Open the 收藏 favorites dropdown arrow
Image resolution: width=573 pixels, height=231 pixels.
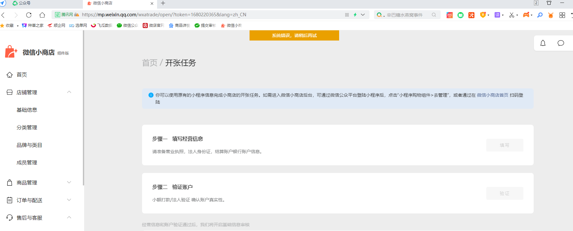(x=18, y=26)
